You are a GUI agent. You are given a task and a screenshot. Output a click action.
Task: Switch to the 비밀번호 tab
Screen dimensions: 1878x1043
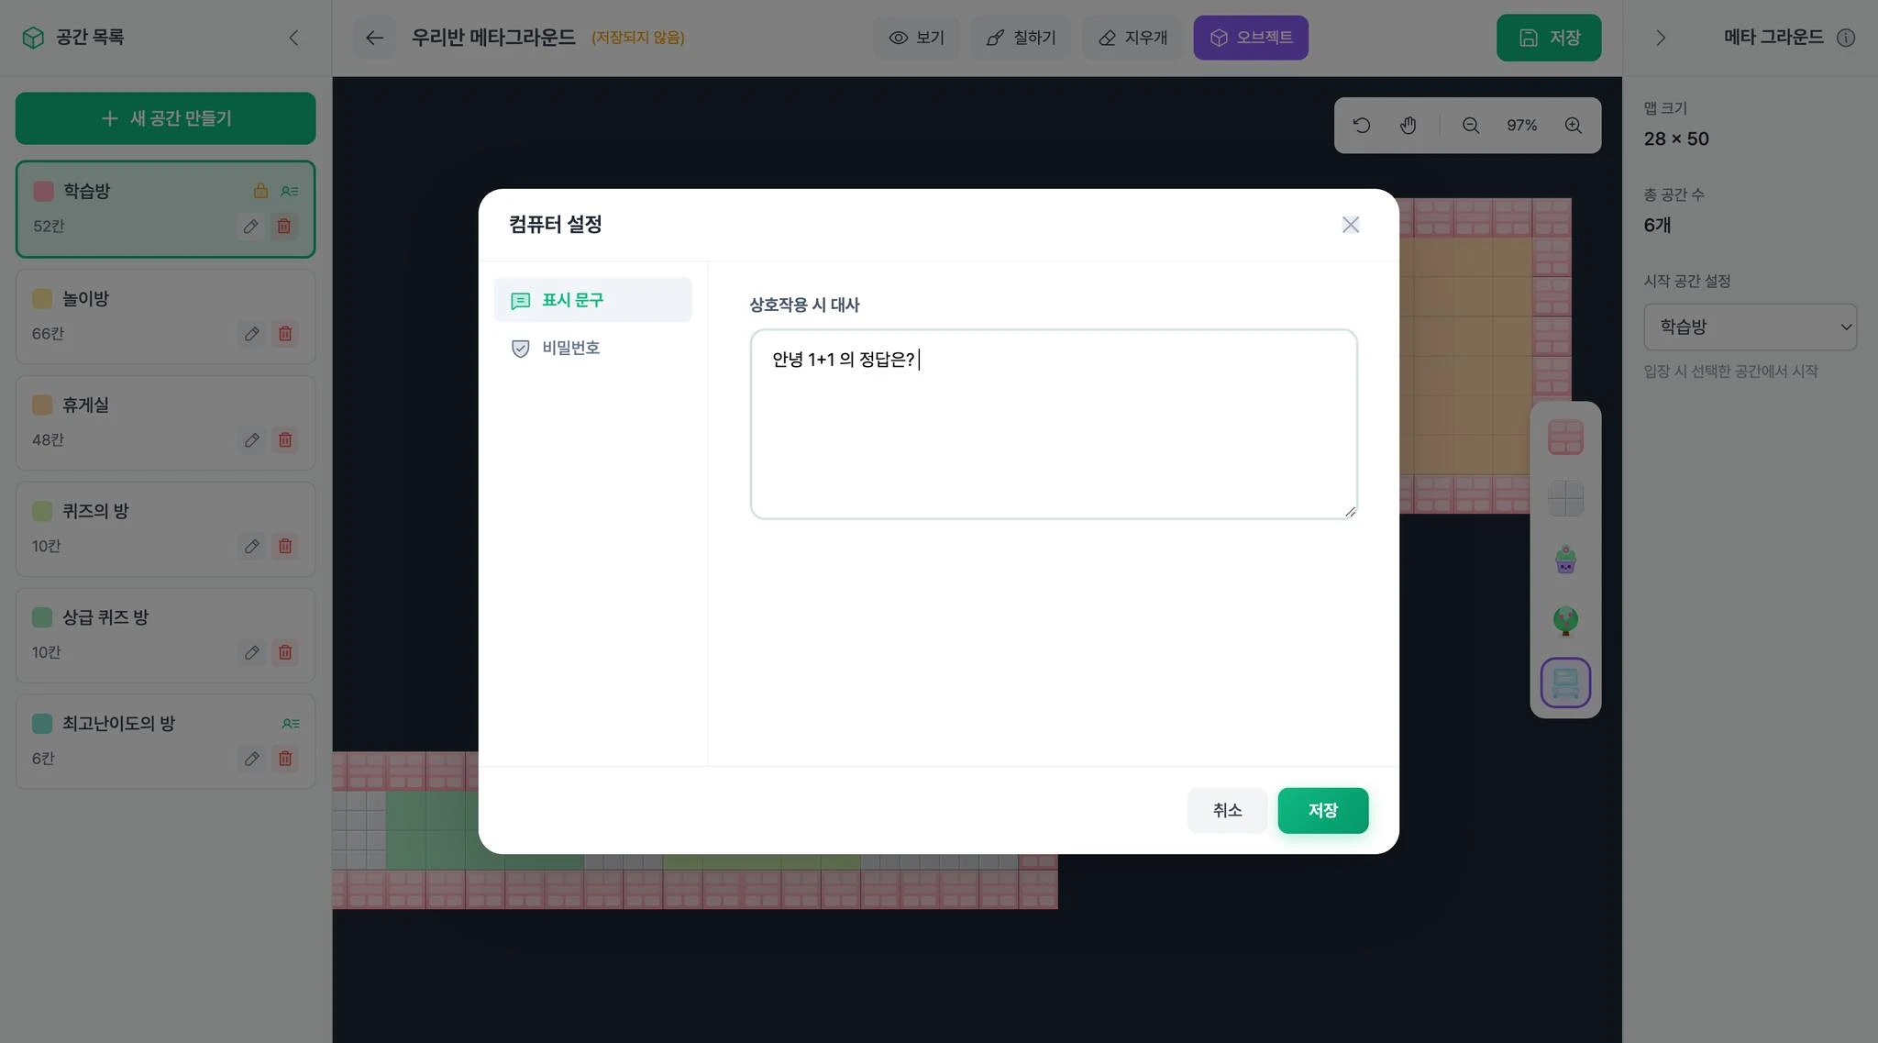pyautogui.click(x=570, y=348)
